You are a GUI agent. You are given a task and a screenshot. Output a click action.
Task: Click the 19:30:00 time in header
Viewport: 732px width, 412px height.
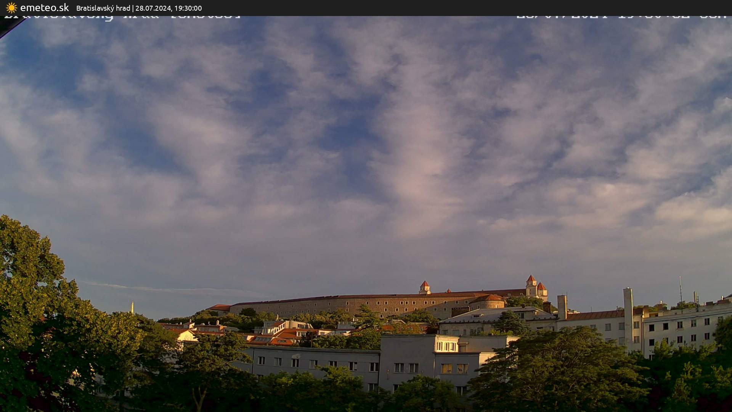[188, 8]
